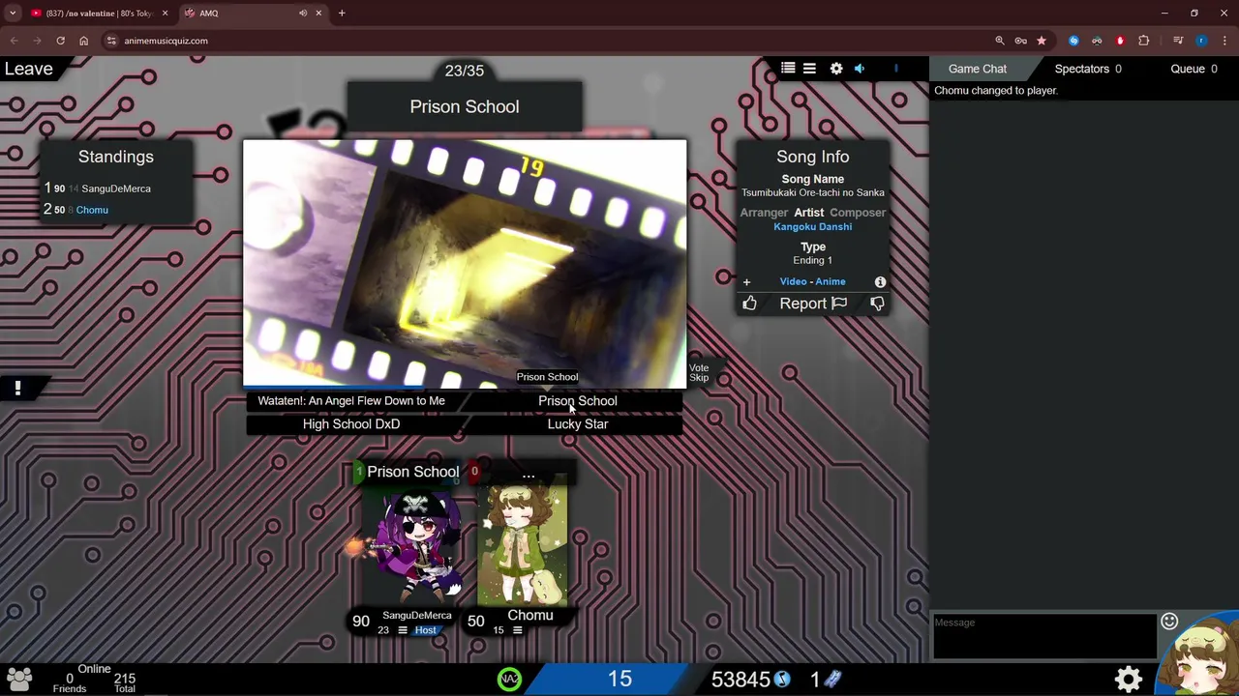Open SanguDeMerca's player list menu icon
The image size is (1239, 696).
403,630
